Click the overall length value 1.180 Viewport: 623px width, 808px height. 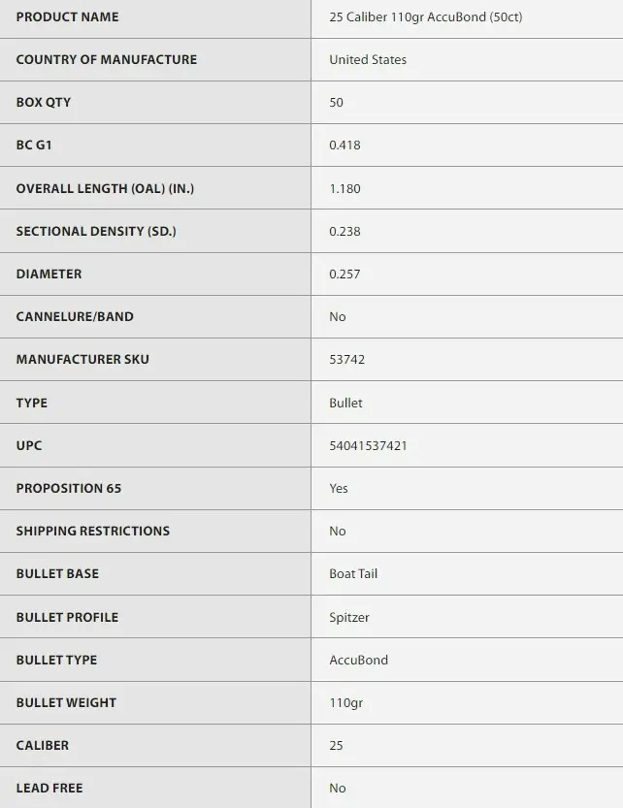point(344,188)
